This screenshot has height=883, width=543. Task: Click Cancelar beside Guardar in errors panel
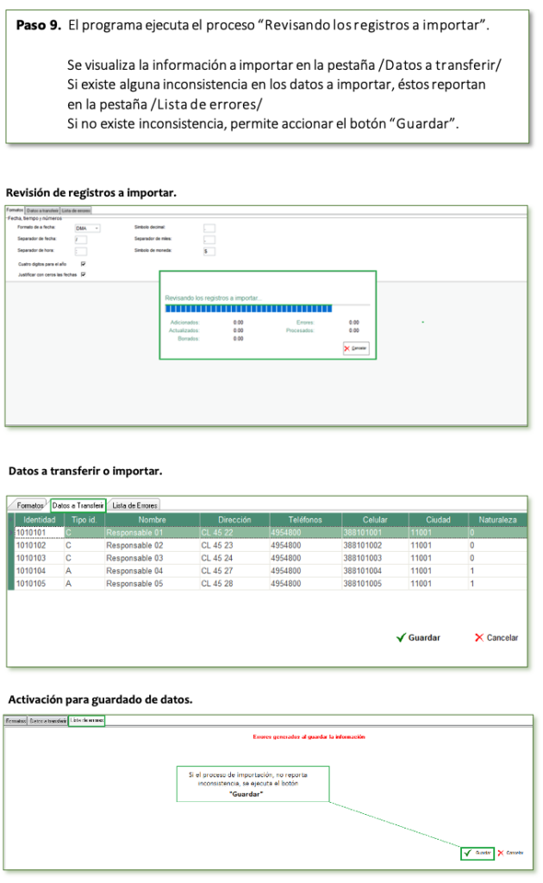pyautogui.click(x=510, y=852)
